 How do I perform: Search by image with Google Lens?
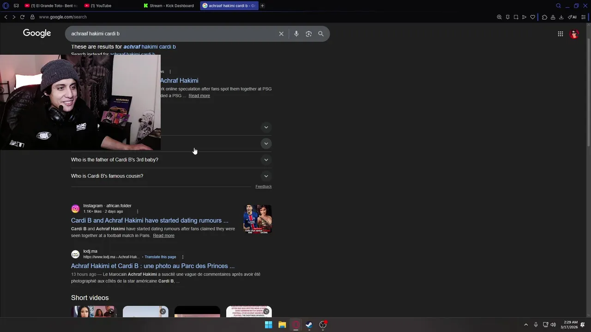(x=308, y=34)
